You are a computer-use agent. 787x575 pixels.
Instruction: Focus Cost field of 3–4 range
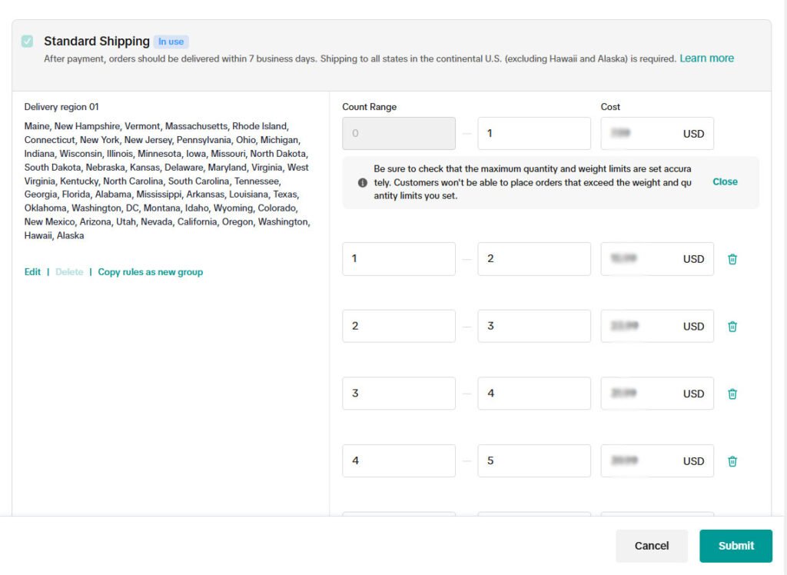(x=657, y=394)
